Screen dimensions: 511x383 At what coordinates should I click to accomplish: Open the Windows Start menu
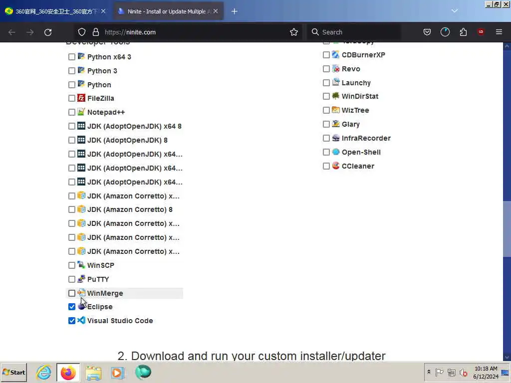click(x=13, y=372)
